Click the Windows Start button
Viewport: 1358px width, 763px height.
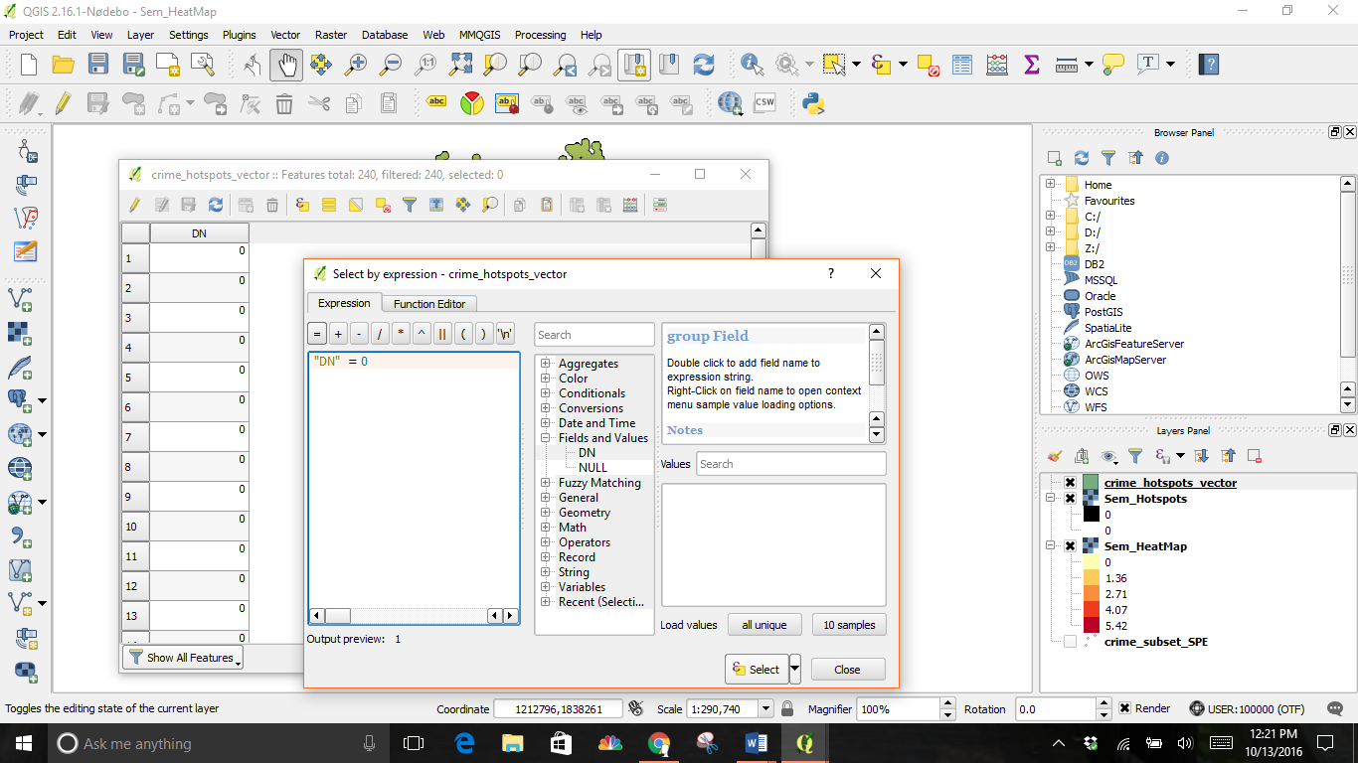23,743
